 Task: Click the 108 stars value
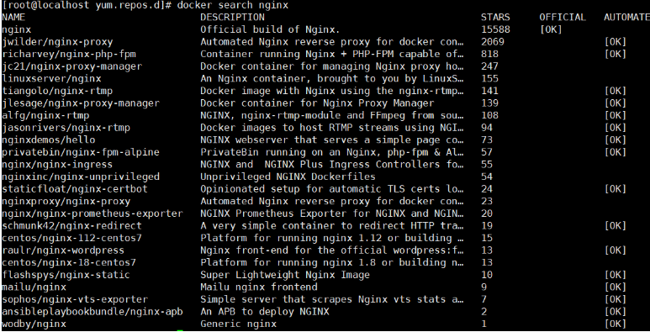pos(489,115)
